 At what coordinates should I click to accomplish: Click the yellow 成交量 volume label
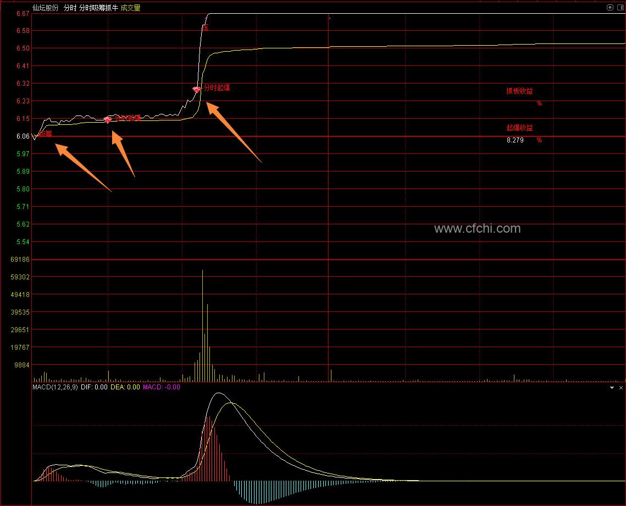coord(131,8)
